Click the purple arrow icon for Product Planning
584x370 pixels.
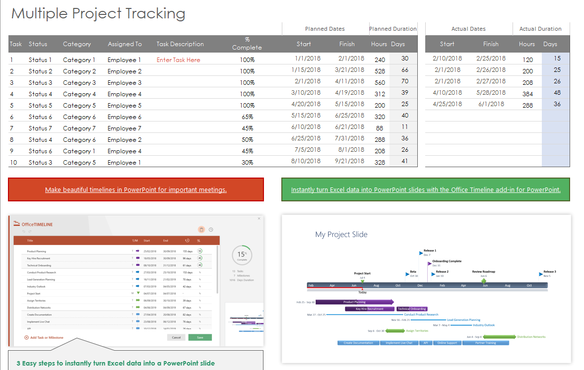pos(137,251)
